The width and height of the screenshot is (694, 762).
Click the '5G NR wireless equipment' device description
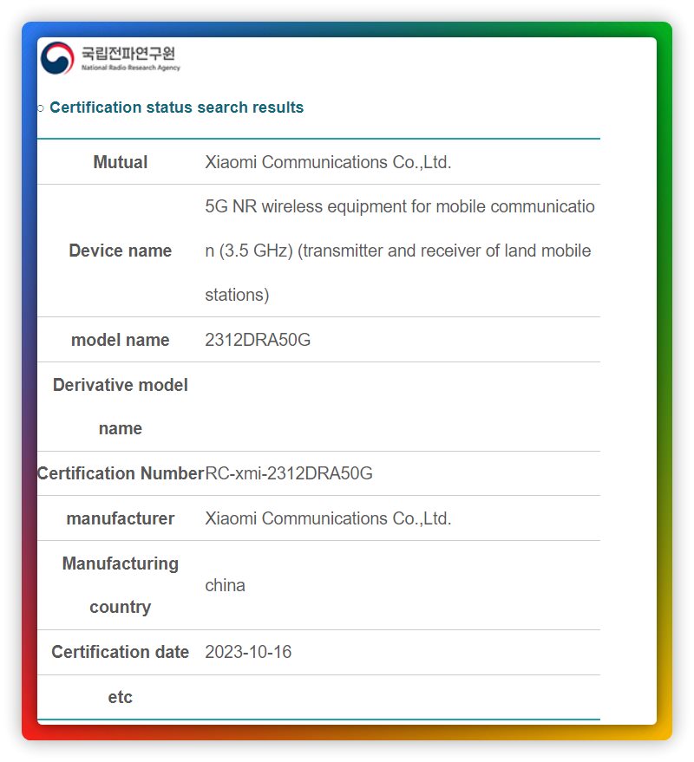coord(400,251)
